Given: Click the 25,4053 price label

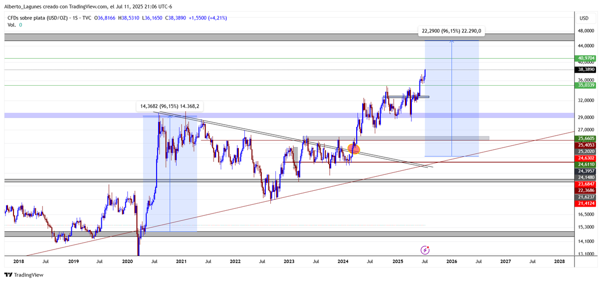Looking at the screenshot, I should [586, 145].
